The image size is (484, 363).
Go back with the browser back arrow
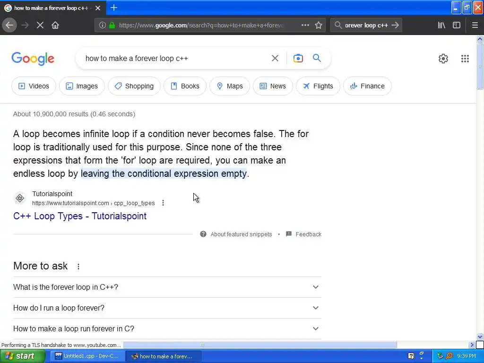pyautogui.click(x=9, y=26)
